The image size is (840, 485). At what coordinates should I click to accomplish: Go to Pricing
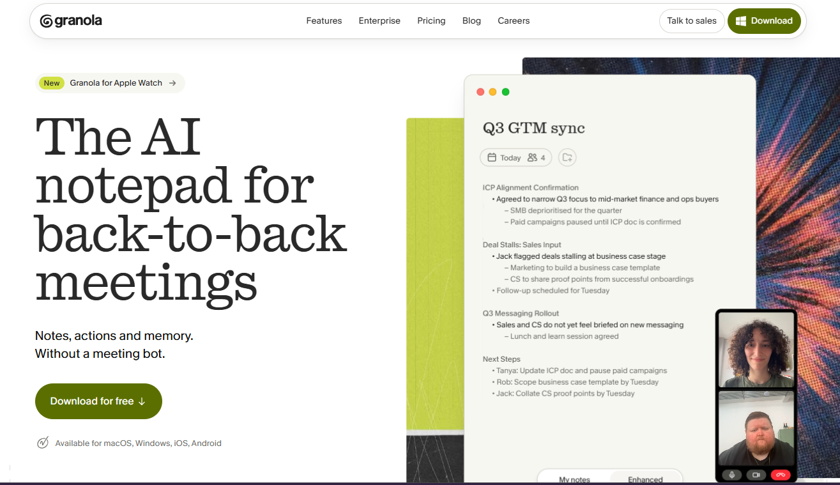[x=431, y=21]
